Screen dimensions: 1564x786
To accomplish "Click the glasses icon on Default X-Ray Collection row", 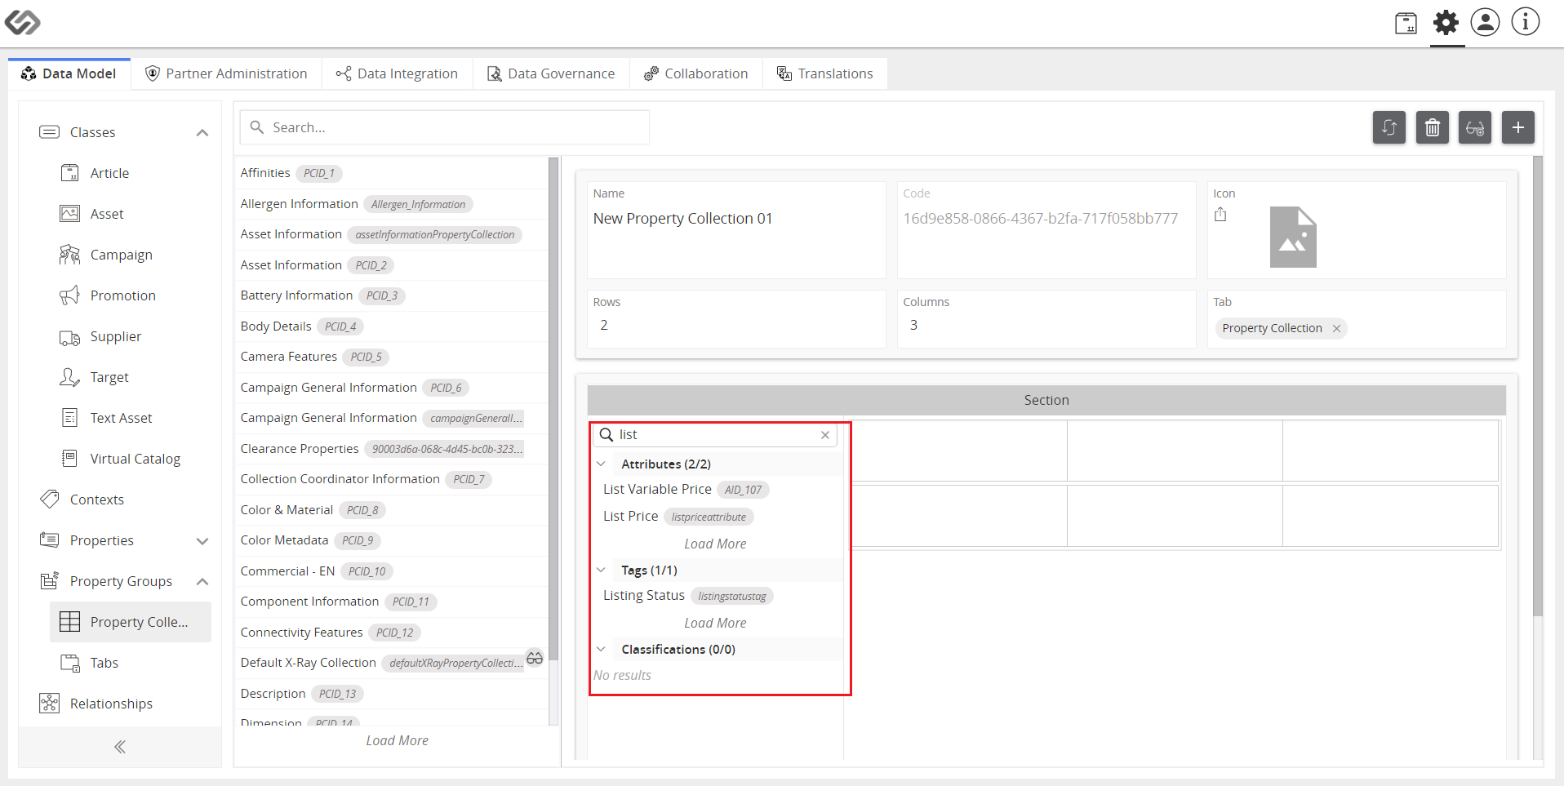I will pos(535,658).
